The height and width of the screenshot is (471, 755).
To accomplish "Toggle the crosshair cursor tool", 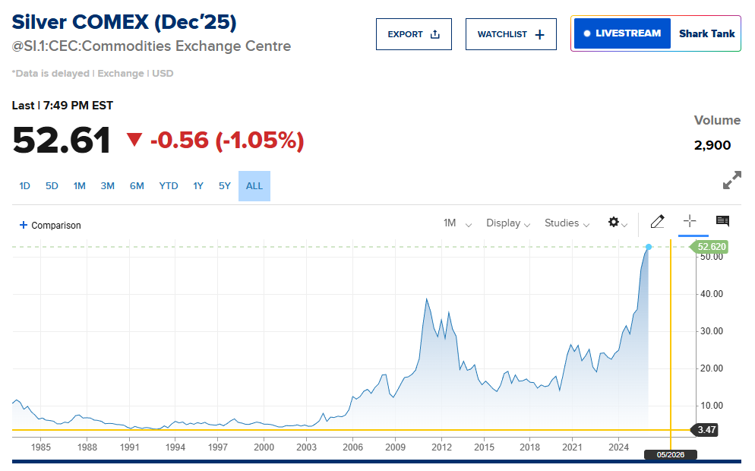I will coord(690,221).
